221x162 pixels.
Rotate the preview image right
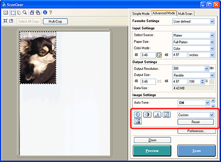(38, 12)
